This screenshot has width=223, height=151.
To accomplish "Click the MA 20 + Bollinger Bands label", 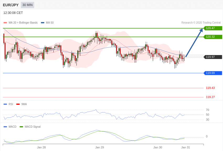I will 23,23.
